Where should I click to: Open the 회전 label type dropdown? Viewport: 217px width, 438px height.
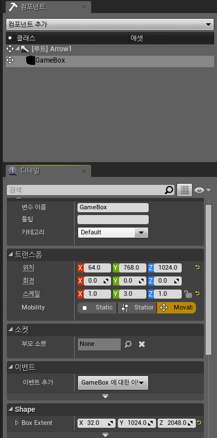28,281
